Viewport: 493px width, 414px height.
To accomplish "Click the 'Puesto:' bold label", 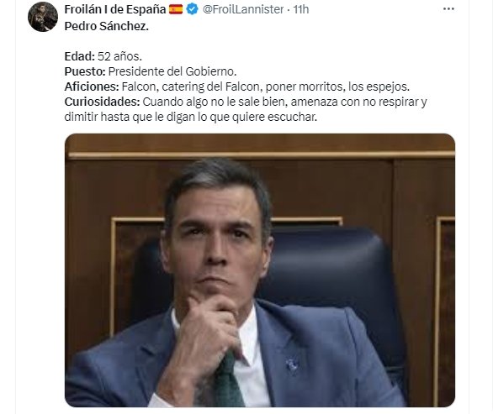I will click(85, 71).
